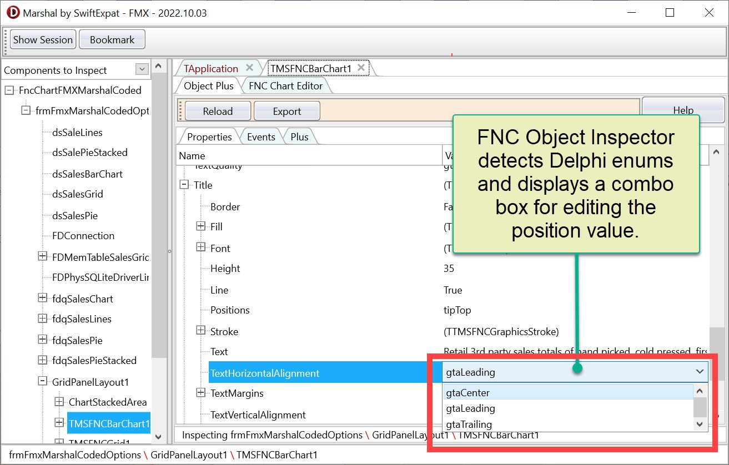Switch to the Events tab
This screenshot has height=465, width=729.
[261, 137]
